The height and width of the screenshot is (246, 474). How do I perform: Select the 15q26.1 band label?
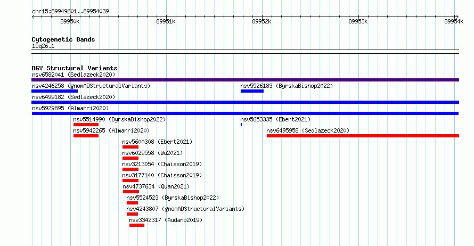[43, 46]
